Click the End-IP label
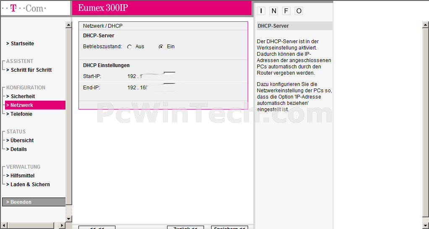Image resolution: width=429 pixels, height=229 pixels. 92,88
